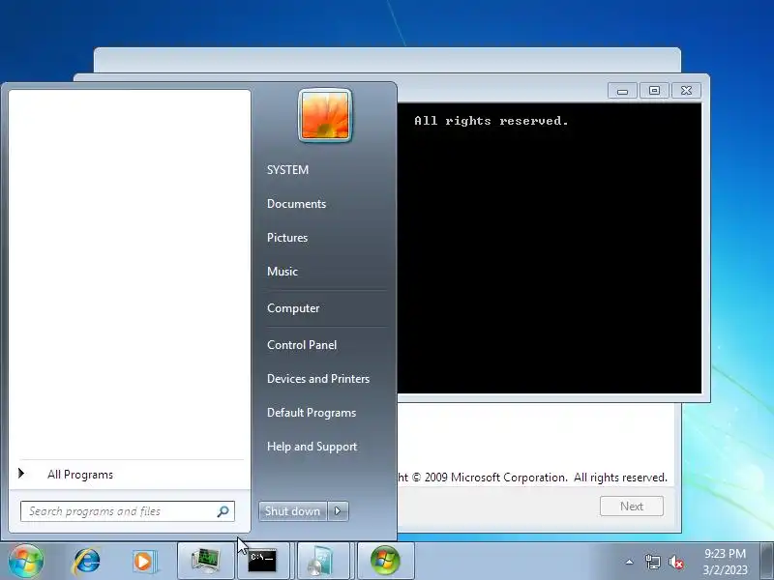Click Next in the setup window
Screen dimensions: 774x580
click(632, 506)
